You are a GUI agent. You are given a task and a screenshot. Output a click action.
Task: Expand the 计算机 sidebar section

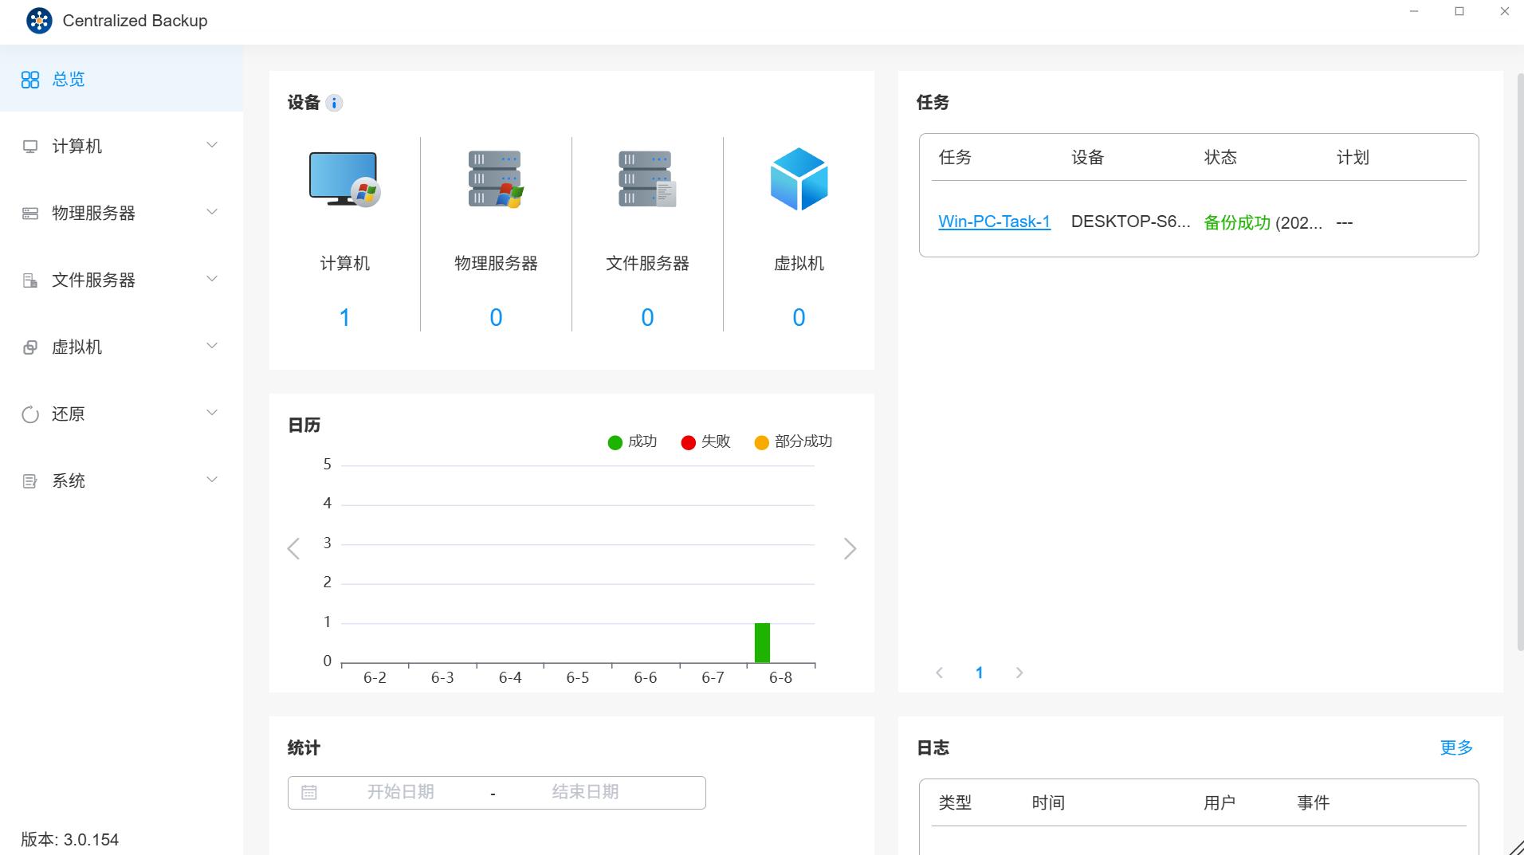point(212,145)
